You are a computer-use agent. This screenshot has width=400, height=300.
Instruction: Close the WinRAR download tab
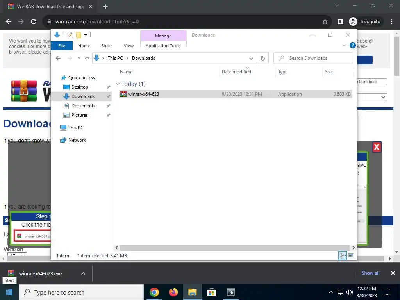click(x=91, y=7)
